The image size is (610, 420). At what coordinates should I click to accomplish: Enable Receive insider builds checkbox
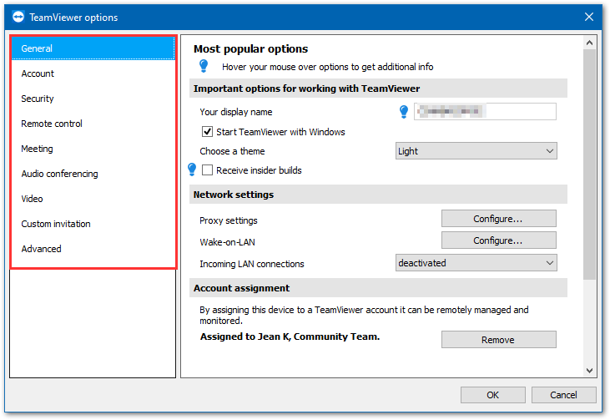207,170
